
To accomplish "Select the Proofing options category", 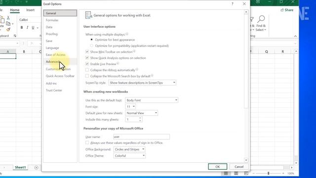I will tap(60, 34).
